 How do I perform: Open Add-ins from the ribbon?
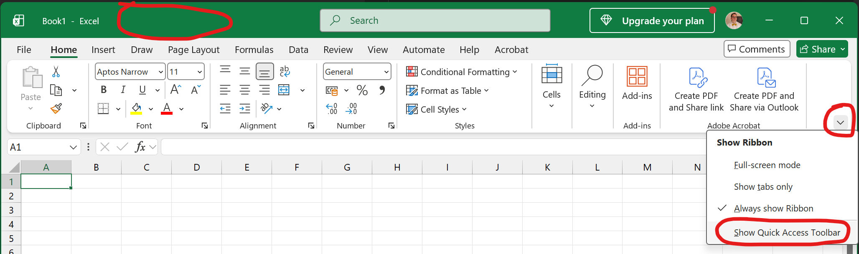tap(637, 83)
